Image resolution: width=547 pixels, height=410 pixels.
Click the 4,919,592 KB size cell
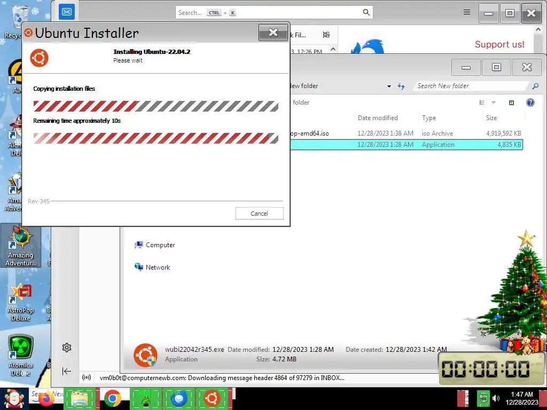coord(503,133)
